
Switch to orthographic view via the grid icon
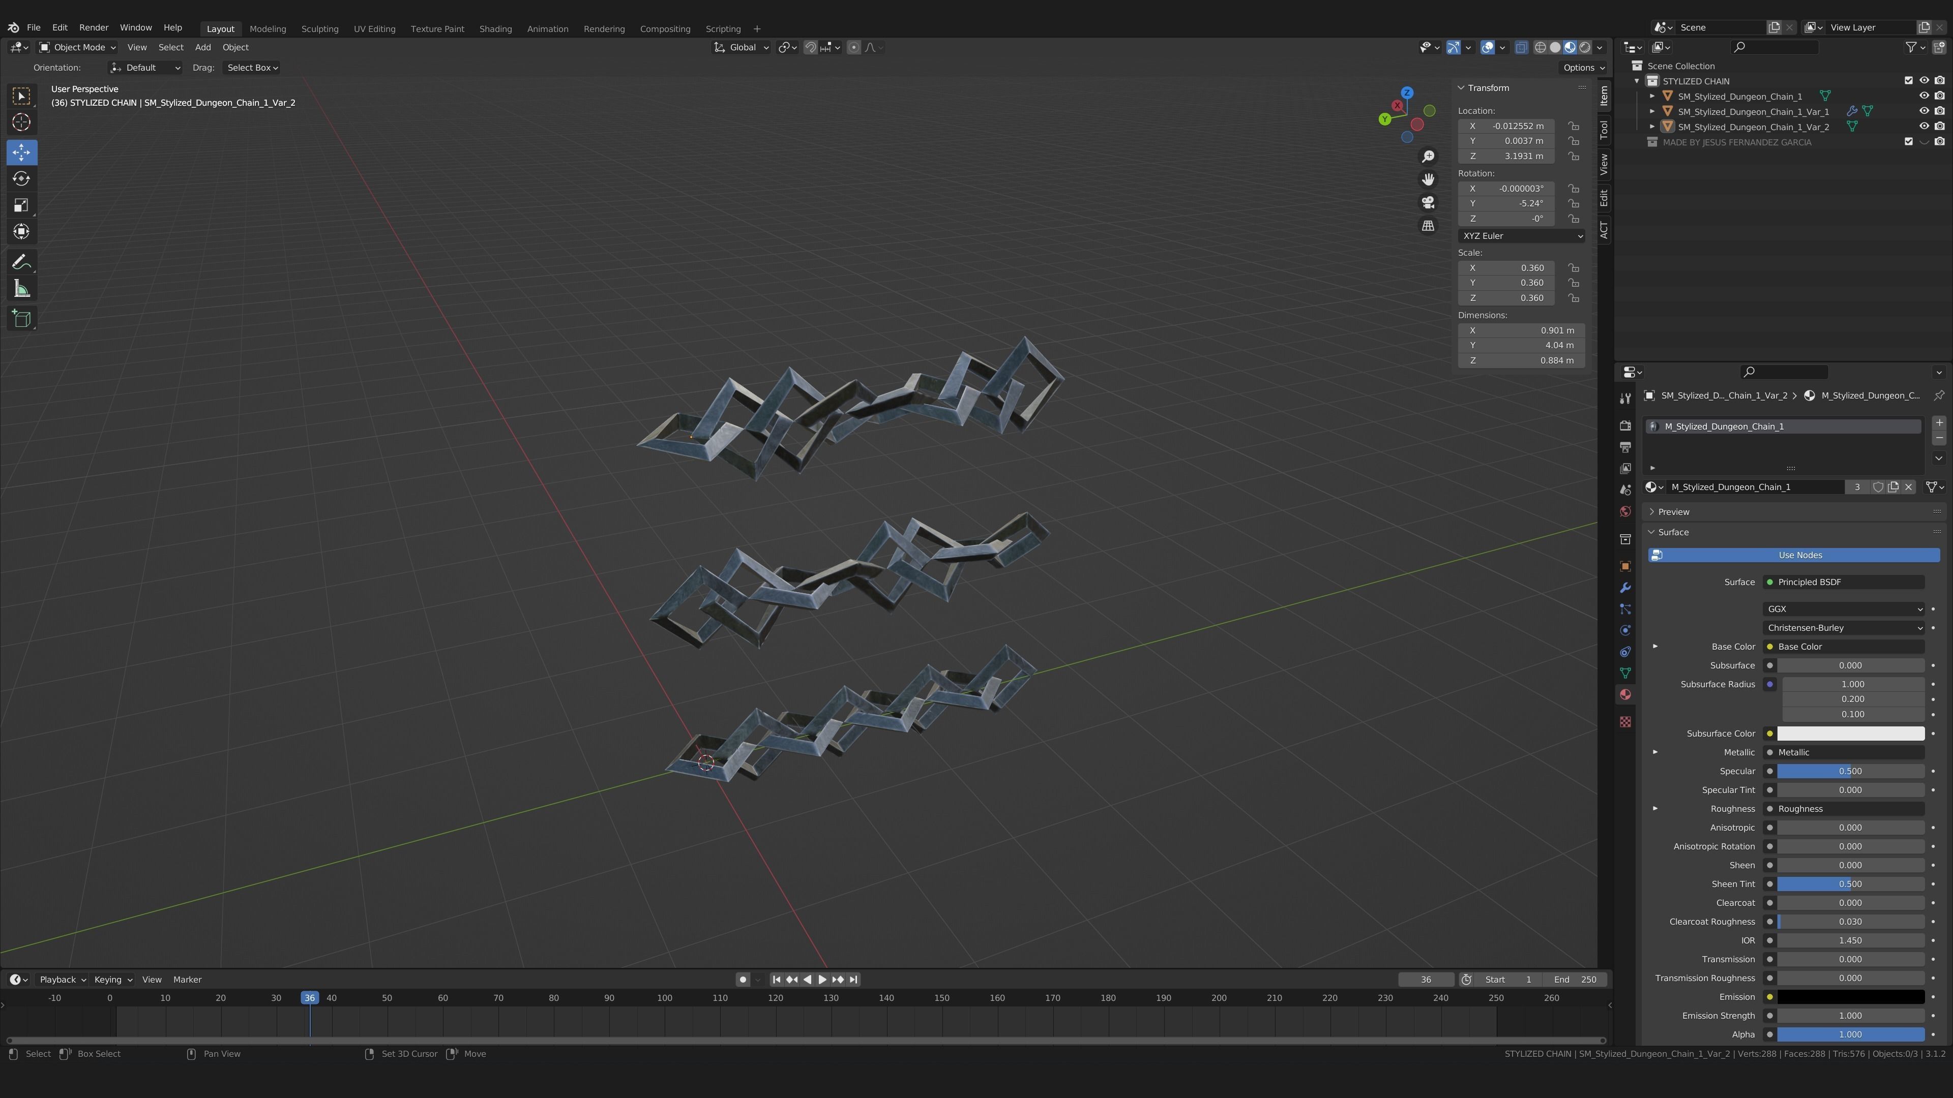coord(1428,226)
